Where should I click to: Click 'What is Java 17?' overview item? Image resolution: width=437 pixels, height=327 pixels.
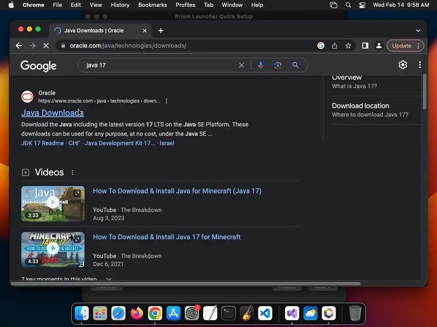tap(354, 86)
